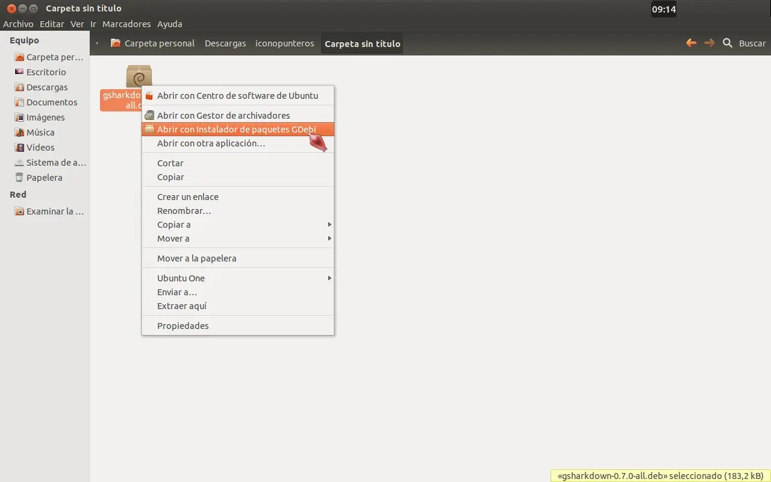Click the magnifying glass search icon
Viewport: 771px width, 482px height.
pyautogui.click(x=728, y=43)
